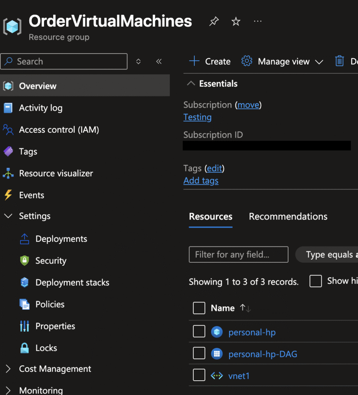The width and height of the screenshot is (358, 395).
Task: Focus the sidebar Search field
Action: pos(64,61)
